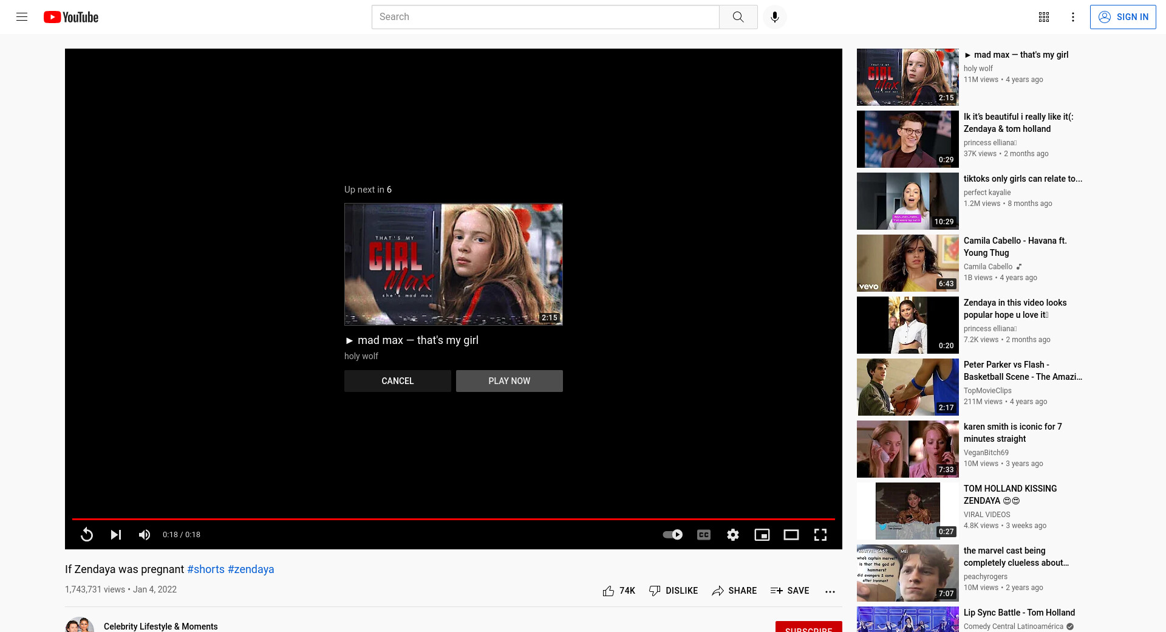Start voice search with microphone

[774, 17]
